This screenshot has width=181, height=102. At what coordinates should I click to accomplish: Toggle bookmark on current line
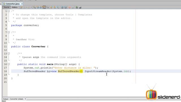pyautogui.click(x=58, y=7)
